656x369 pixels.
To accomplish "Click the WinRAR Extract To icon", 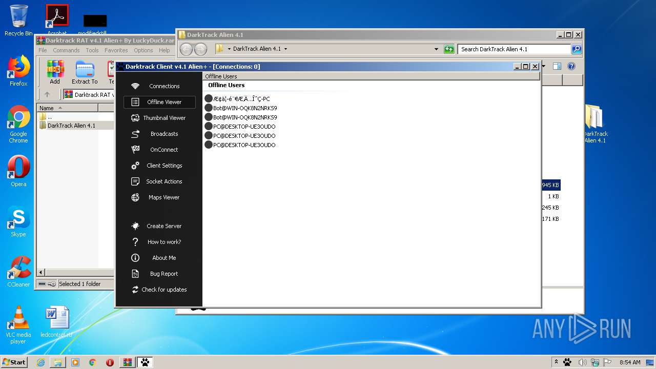I will [x=85, y=72].
